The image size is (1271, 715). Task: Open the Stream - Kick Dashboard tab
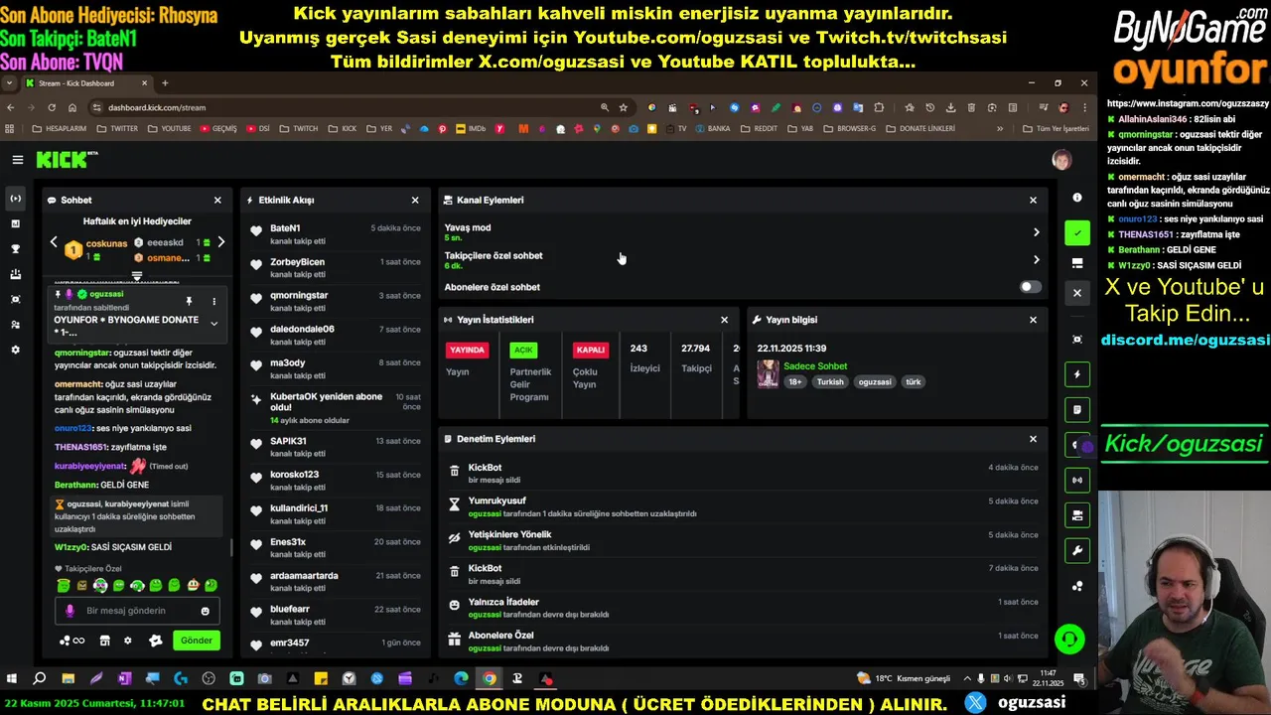[x=85, y=83]
